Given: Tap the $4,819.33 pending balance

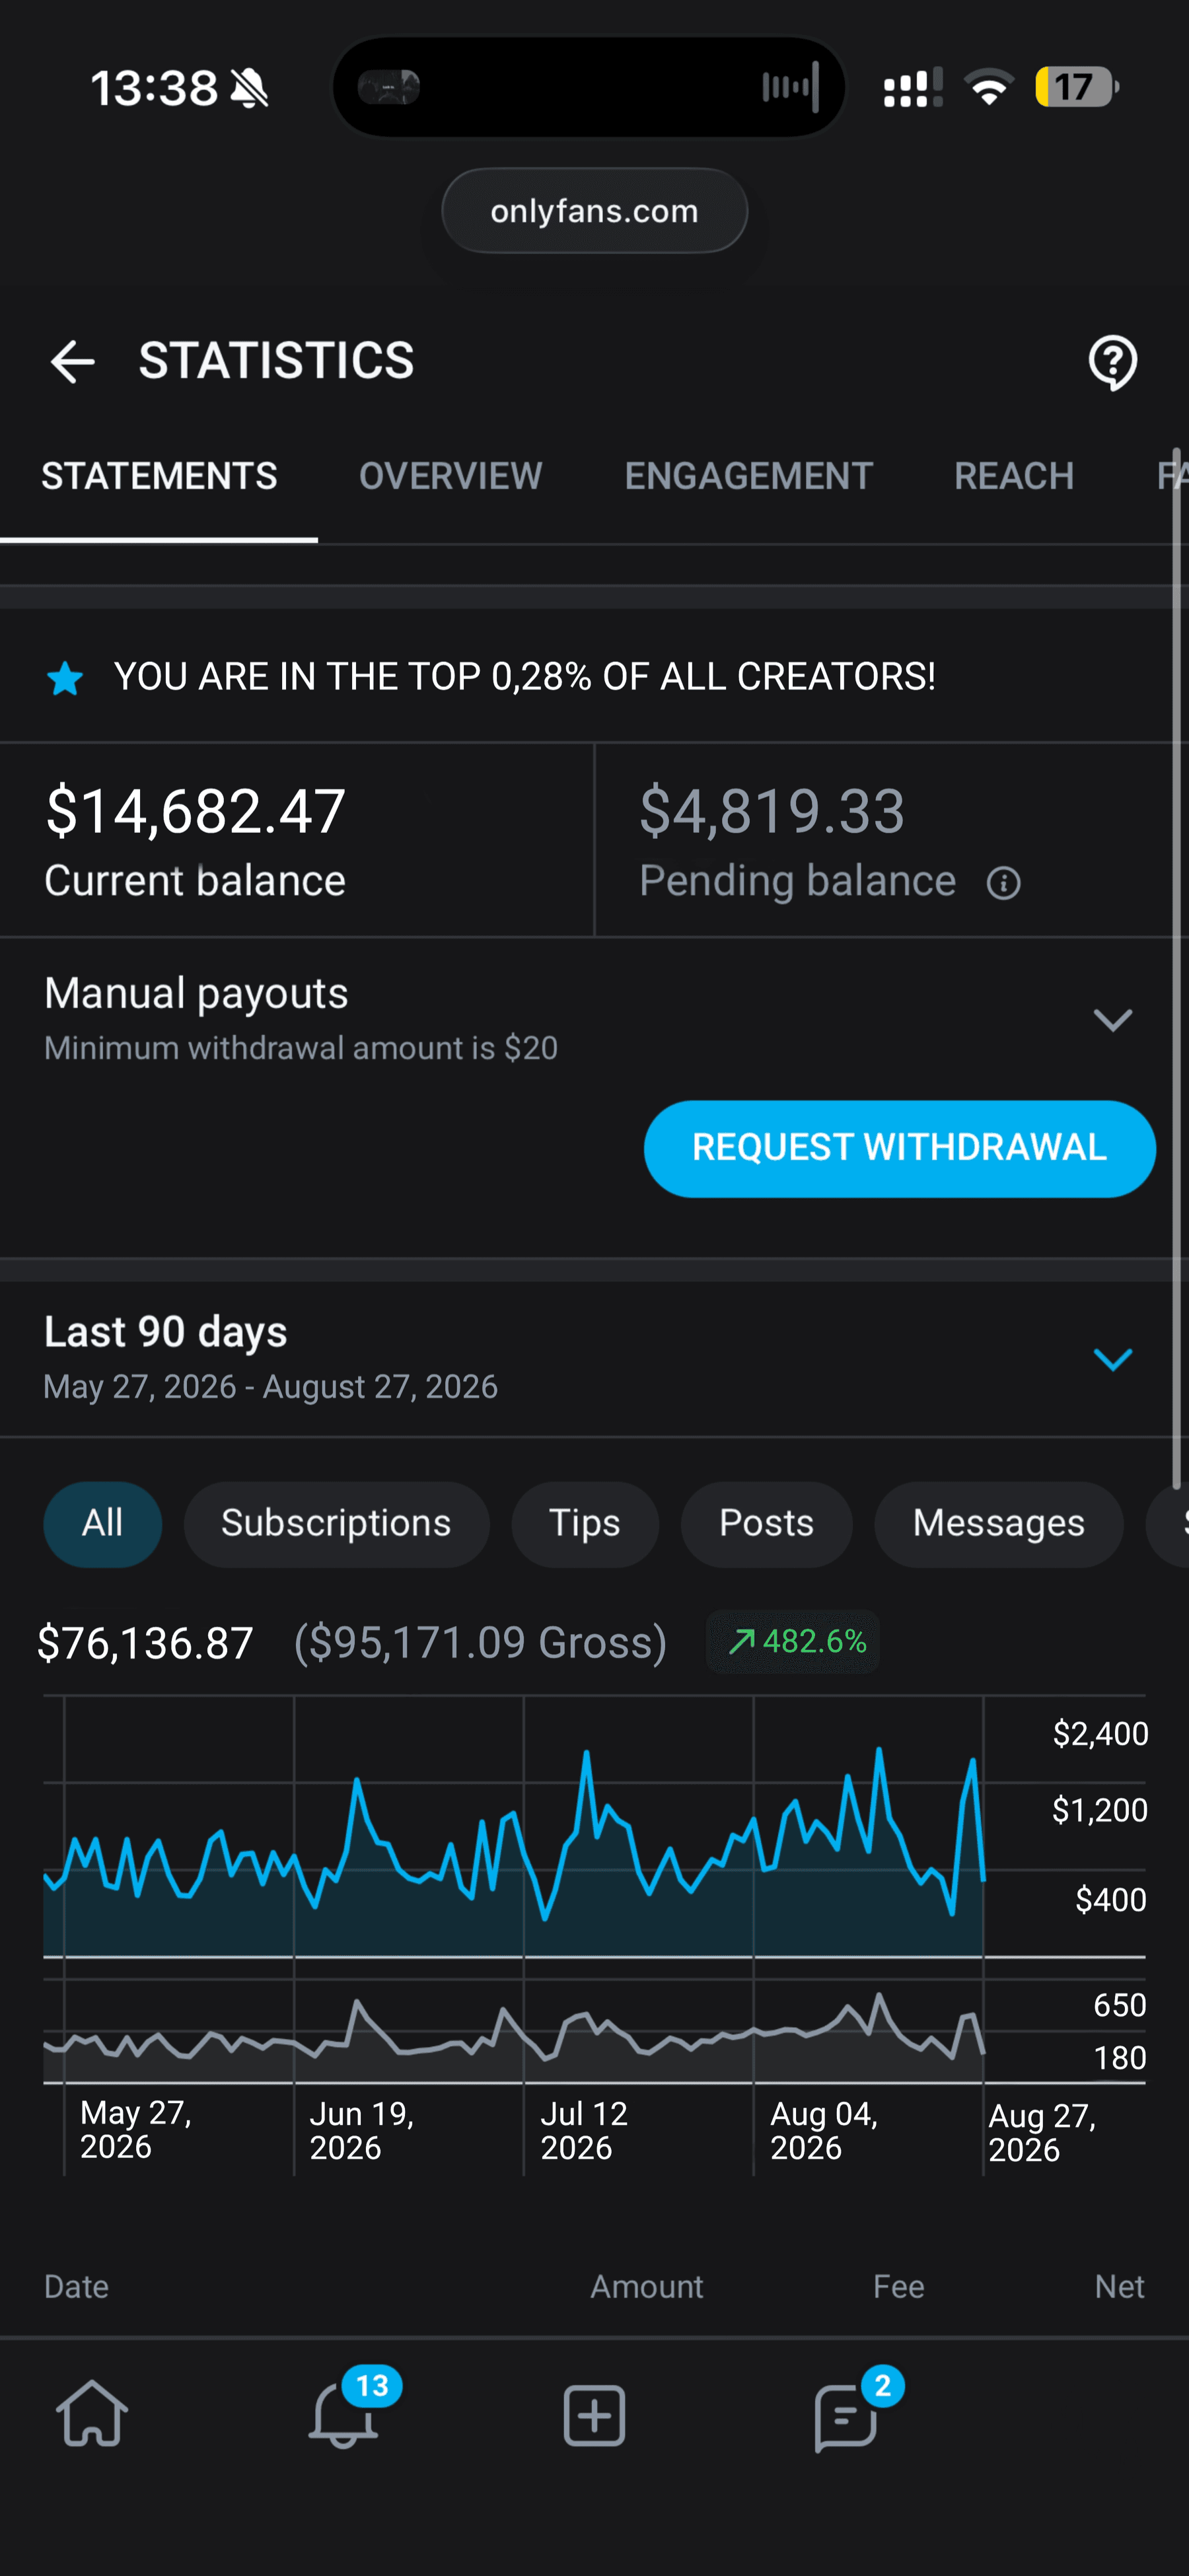Looking at the screenshot, I should 772,810.
